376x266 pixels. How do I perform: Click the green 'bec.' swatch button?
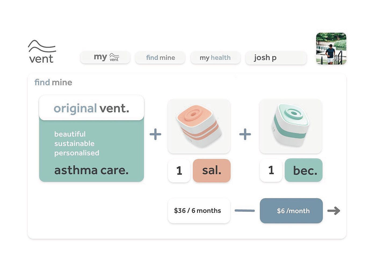pos(304,170)
